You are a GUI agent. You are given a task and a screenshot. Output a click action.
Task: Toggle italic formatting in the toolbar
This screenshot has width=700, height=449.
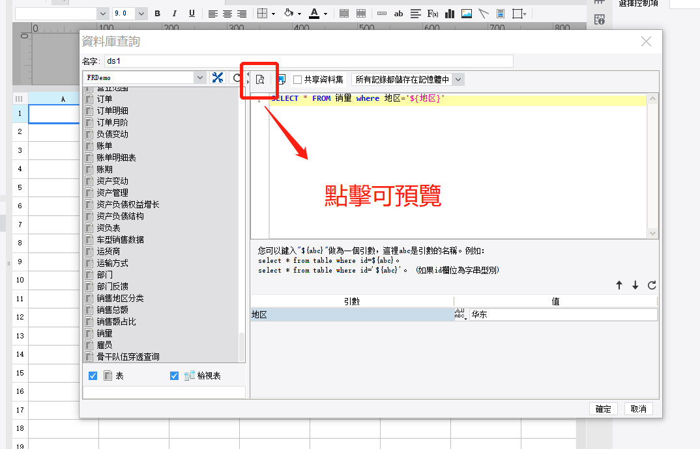tap(175, 14)
